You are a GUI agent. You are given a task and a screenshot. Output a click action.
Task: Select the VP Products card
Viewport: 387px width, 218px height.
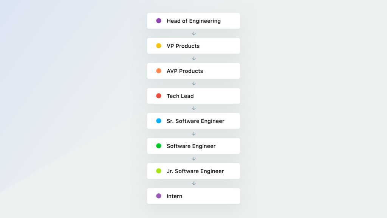(193, 46)
